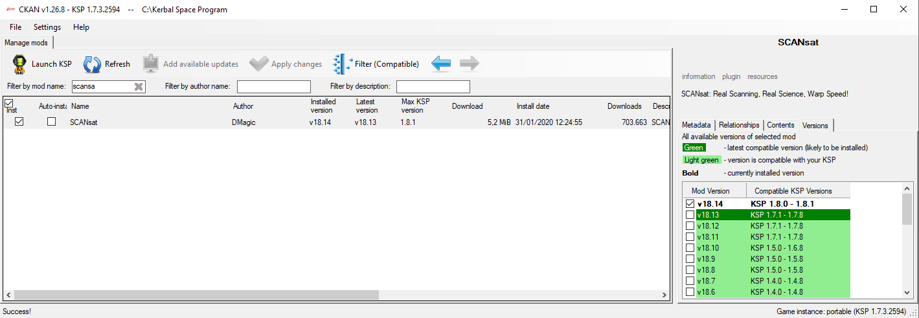Switch to the Contents tab
Image resolution: width=919 pixels, height=318 pixels.
(x=780, y=125)
